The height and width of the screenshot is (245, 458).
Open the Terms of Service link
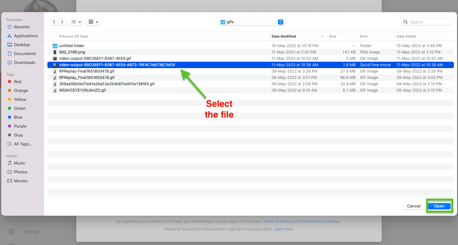click(x=278, y=221)
